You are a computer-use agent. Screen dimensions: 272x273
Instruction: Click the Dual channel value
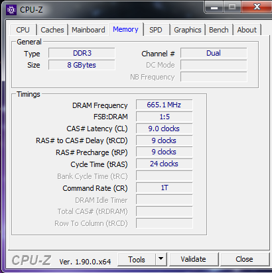[x=214, y=53]
